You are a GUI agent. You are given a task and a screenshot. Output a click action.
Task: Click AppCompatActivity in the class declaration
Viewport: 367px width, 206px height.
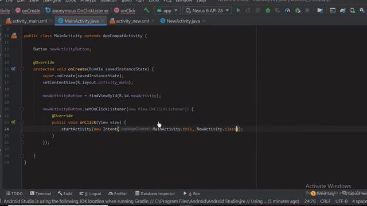point(122,35)
